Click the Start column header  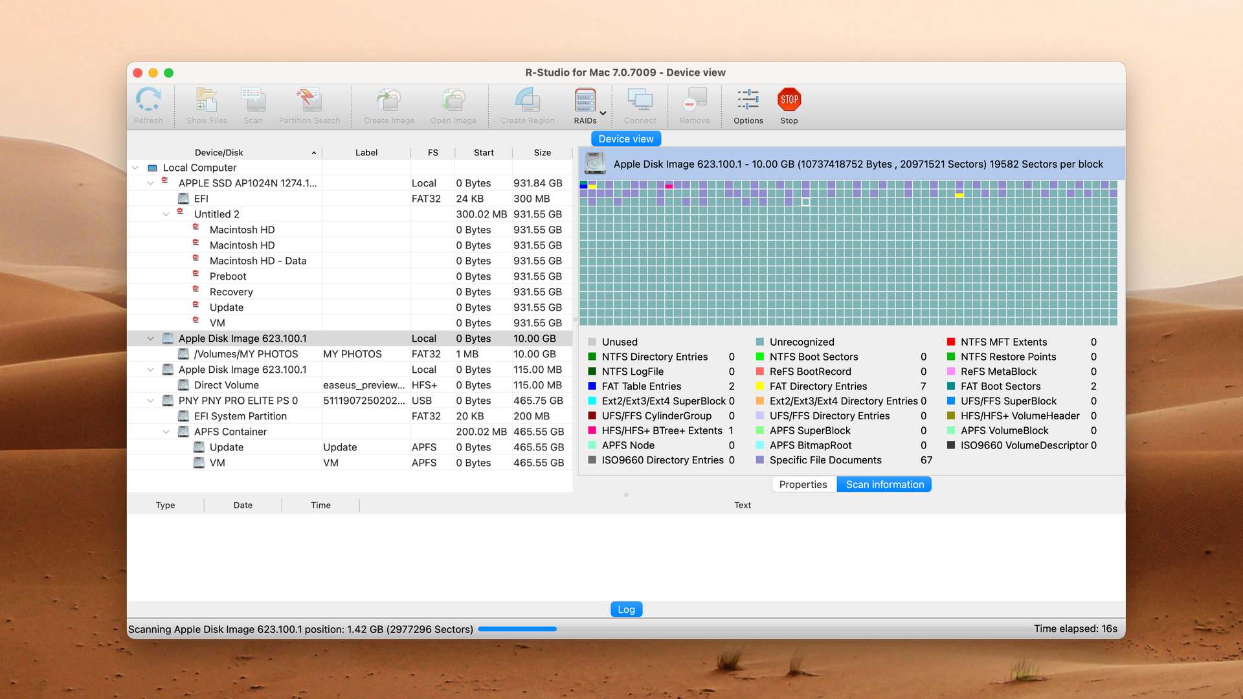(x=484, y=153)
